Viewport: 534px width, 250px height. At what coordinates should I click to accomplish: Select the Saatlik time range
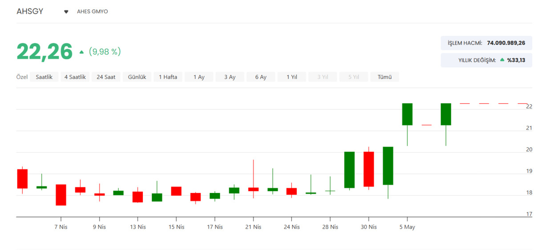[x=44, y=77]
